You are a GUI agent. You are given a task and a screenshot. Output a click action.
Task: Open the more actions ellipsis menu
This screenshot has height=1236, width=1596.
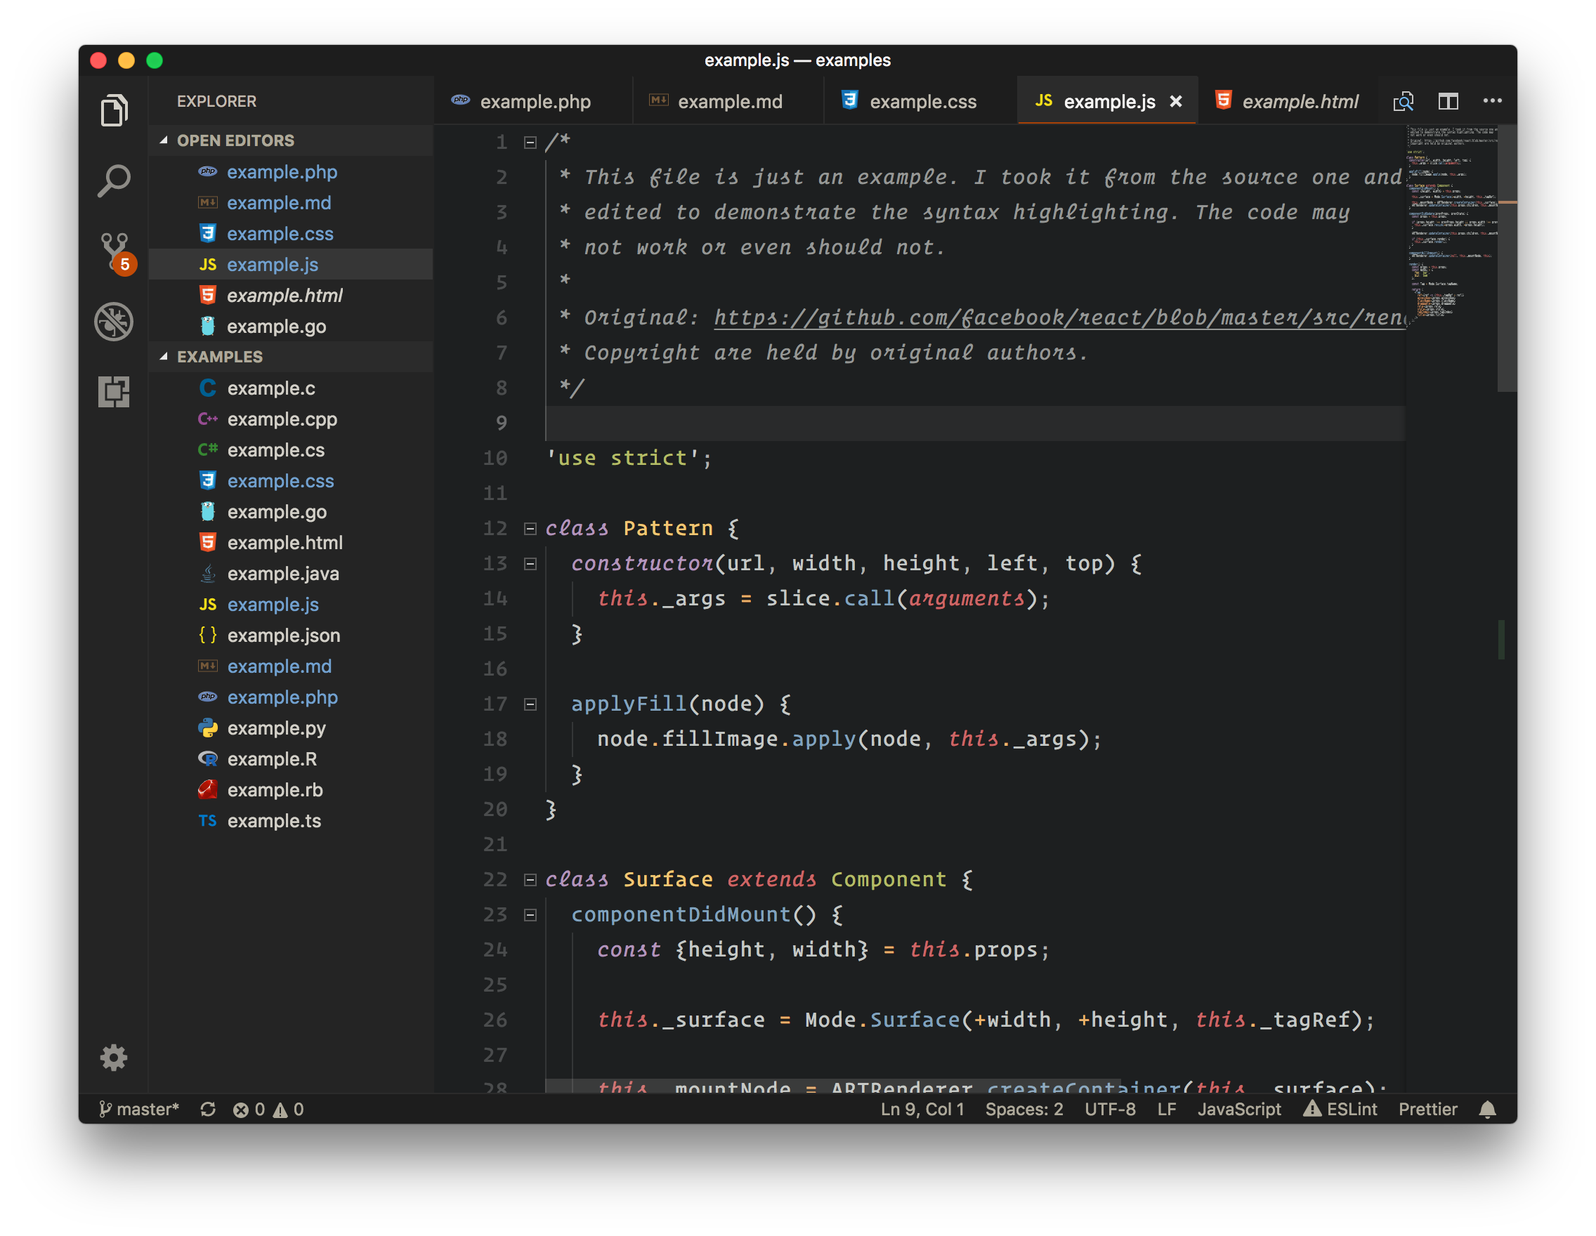tap(1491, 102)
